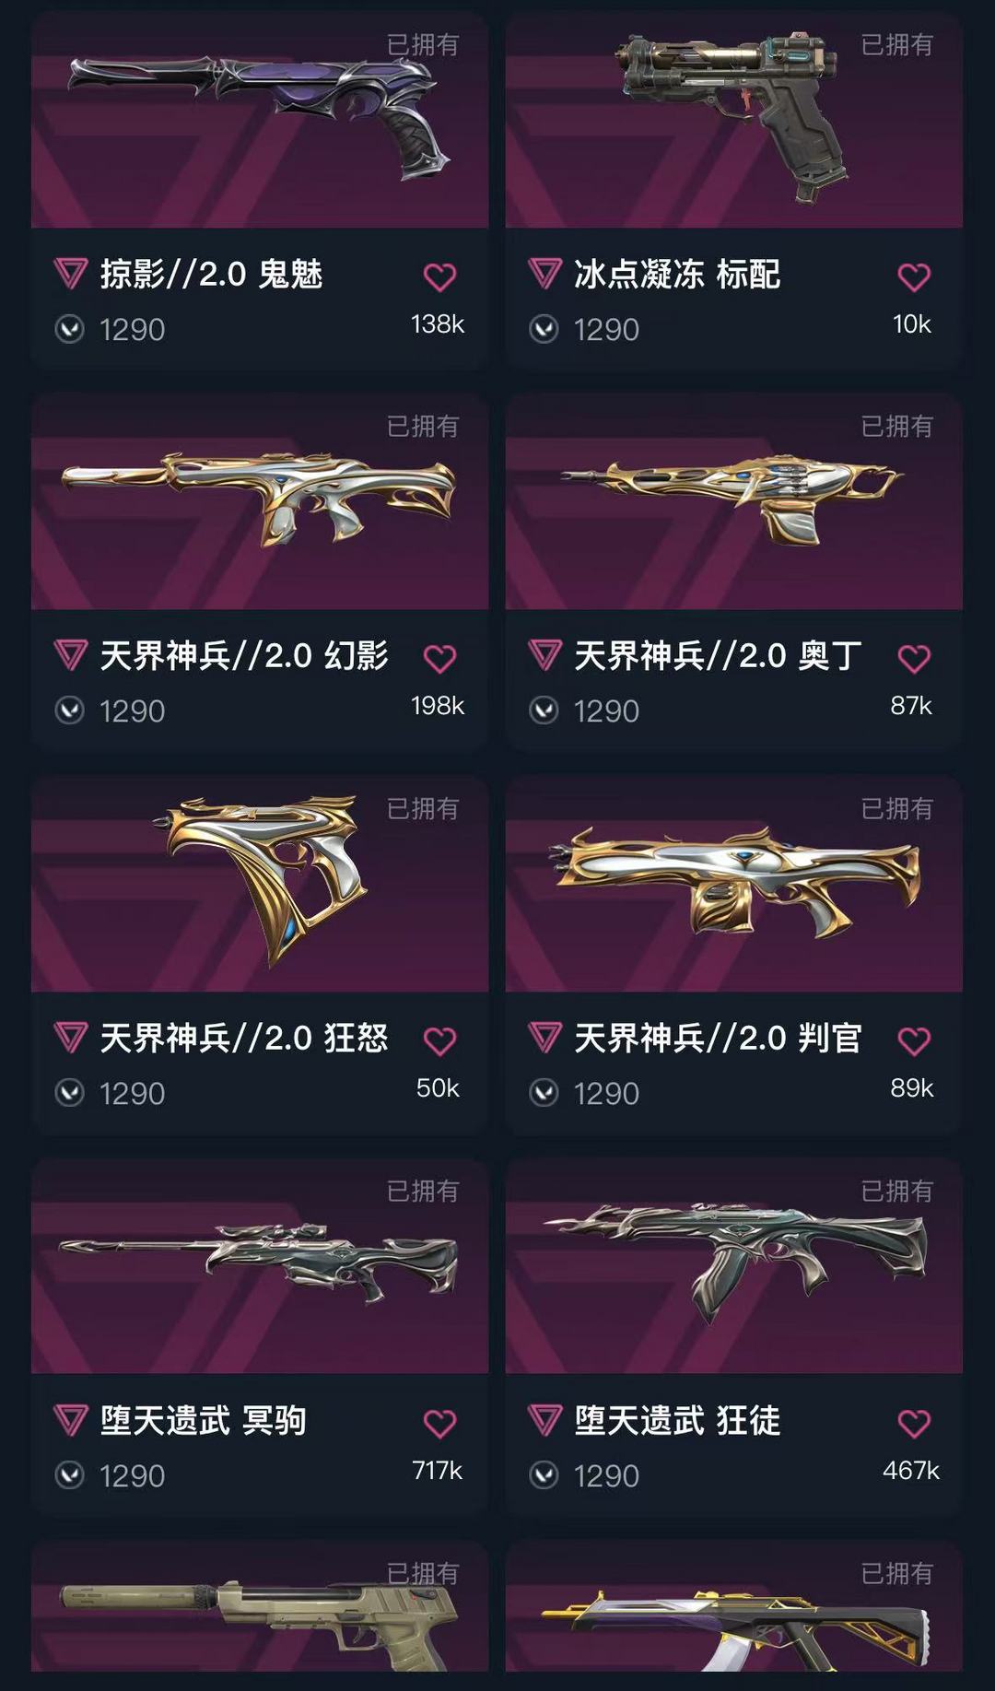Image resolution: width=995 pixels, height=1691 pixels.
Task: Click the 天界神兵//2.0 判官 title text
Action: (x=718, y=1038)
